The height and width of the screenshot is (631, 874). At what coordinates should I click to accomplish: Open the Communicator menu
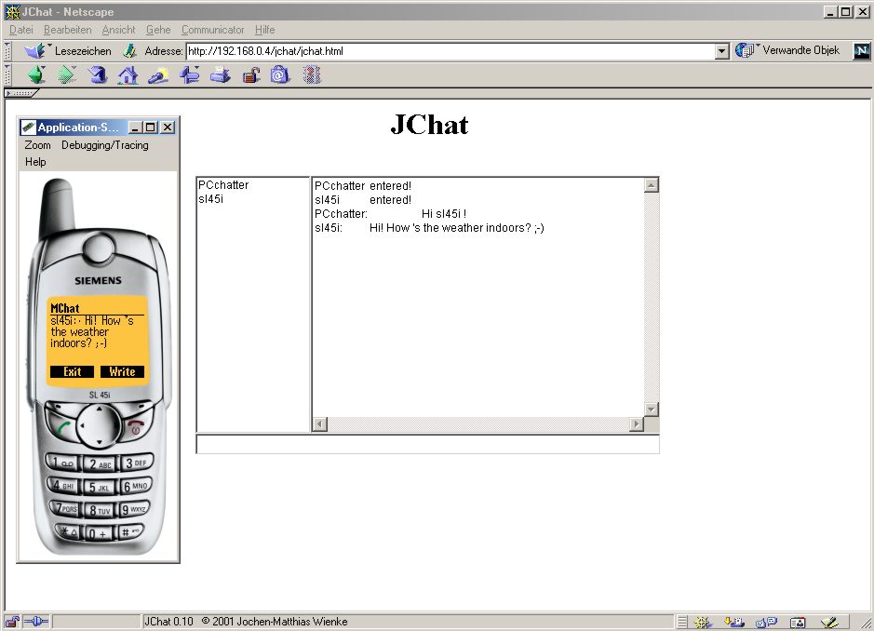click(212, 30)
